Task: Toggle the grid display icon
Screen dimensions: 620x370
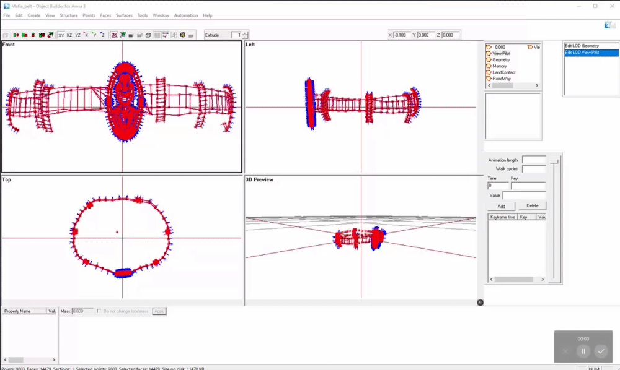Action: pos(157,35)
